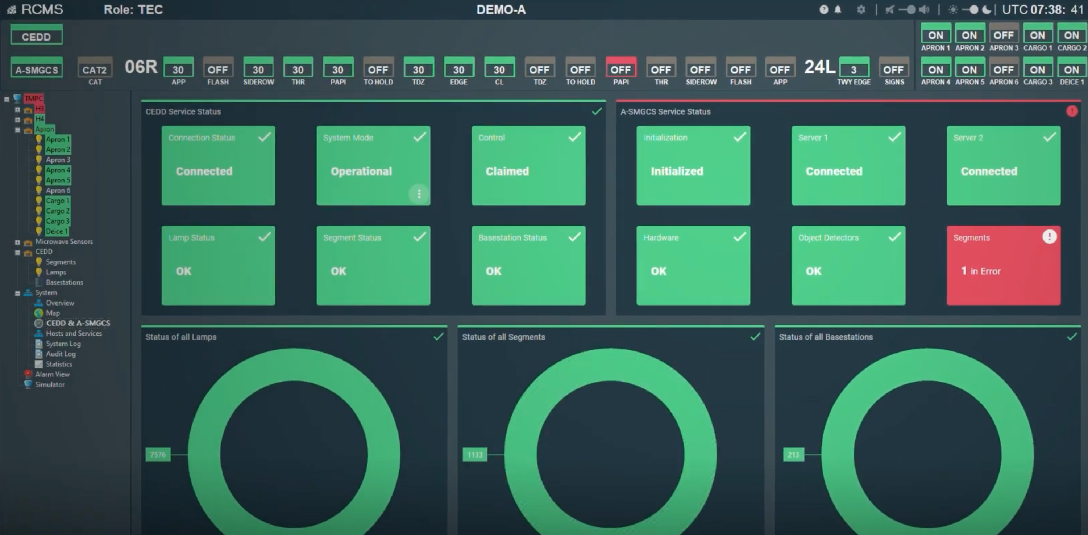Viewport: 1088px width, 535px height.
Task: Click the 7576 lamps chart label
Action: pos(158,454)
